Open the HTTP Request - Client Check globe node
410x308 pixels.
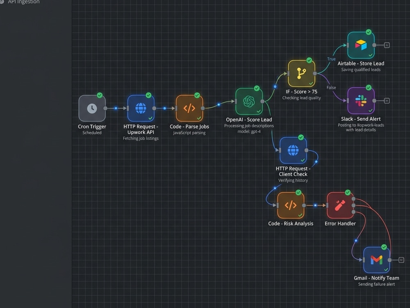coord(293,150)
